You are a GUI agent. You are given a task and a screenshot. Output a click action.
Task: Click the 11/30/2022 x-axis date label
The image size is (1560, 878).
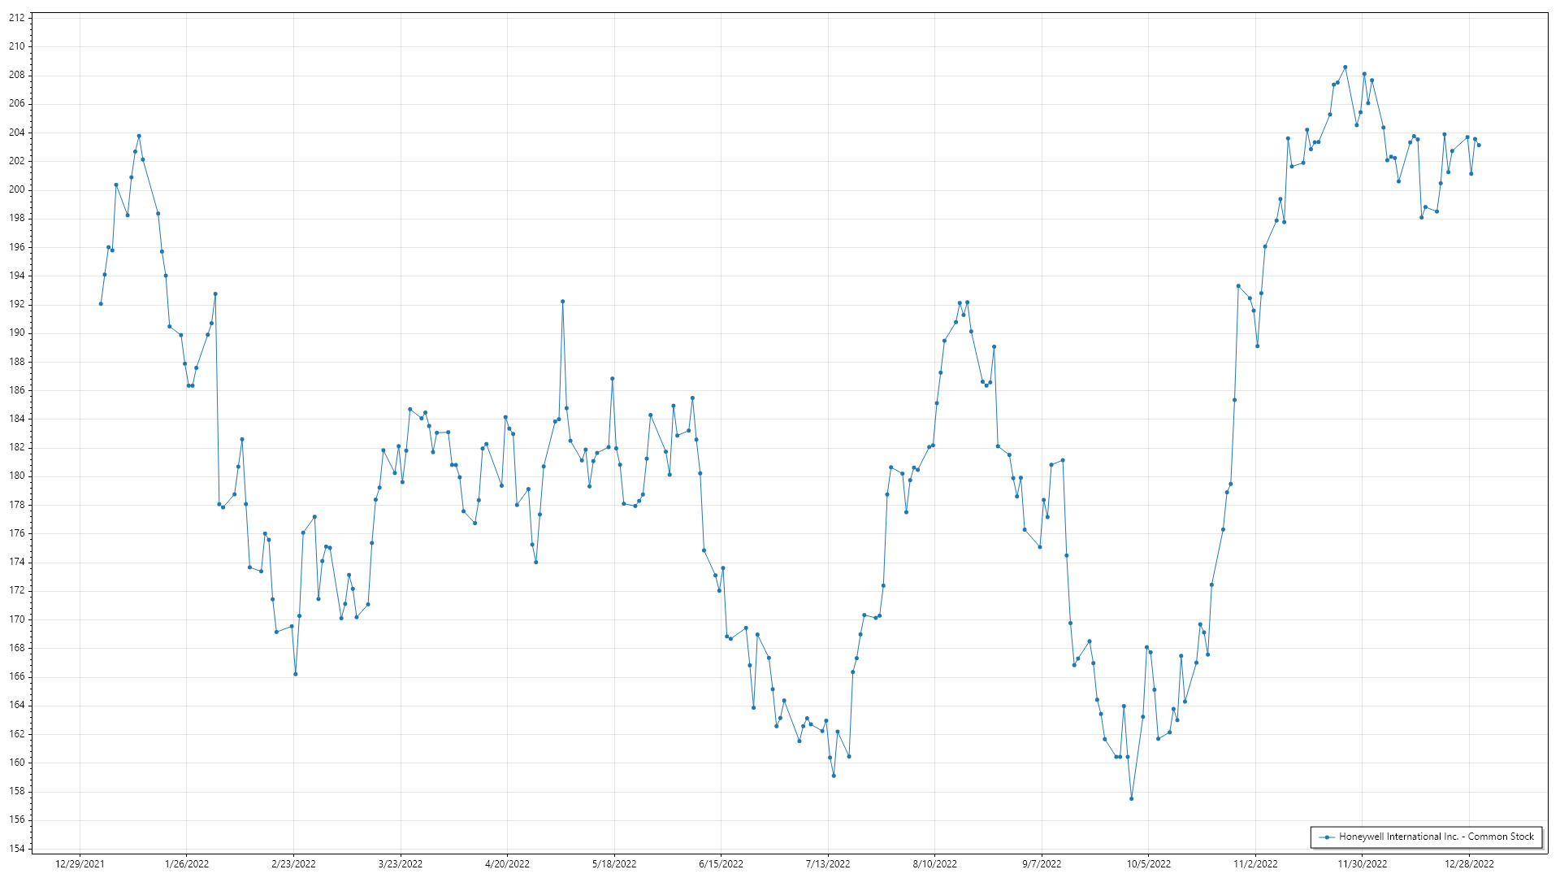(x=1363, y=863)
